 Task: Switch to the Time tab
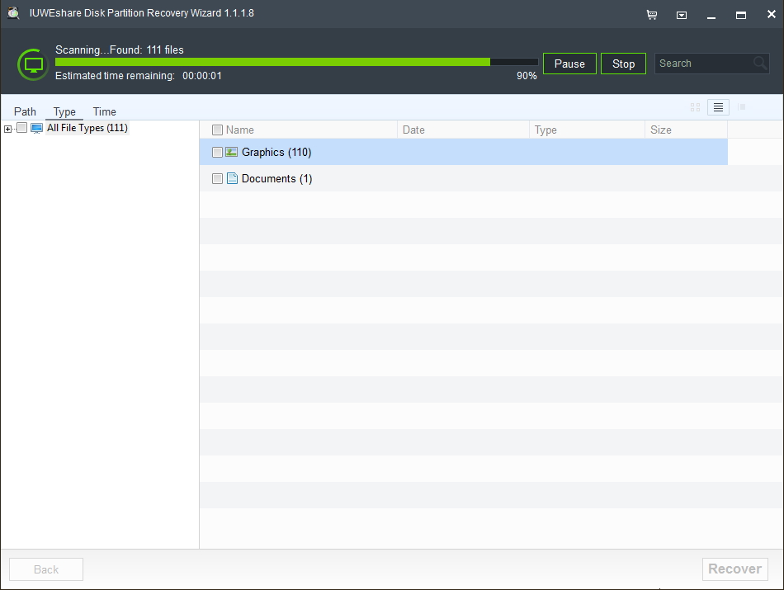pyautogui.click(x=104, y=111)
